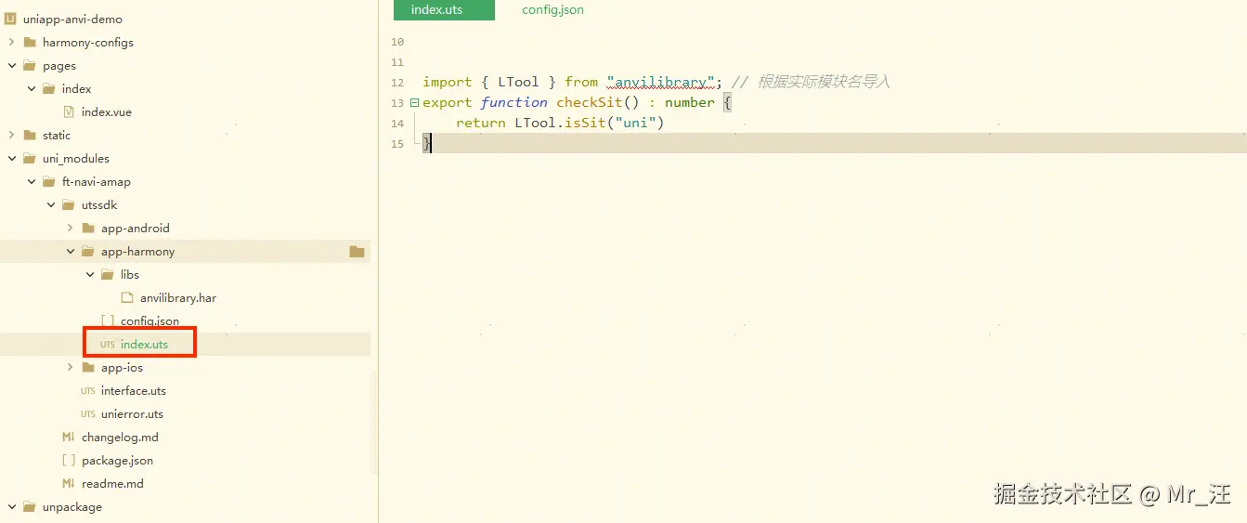The width and height of the screenshot is (1247, 523).
Task: Click the file icon beside anvilibrary.har
Action: click(127, 297)
